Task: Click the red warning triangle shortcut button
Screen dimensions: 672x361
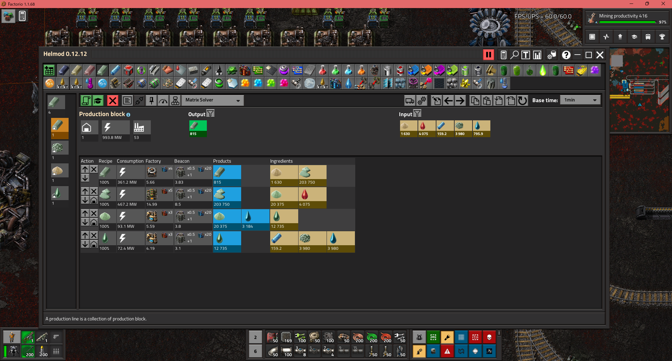Action: pos(447,351)
